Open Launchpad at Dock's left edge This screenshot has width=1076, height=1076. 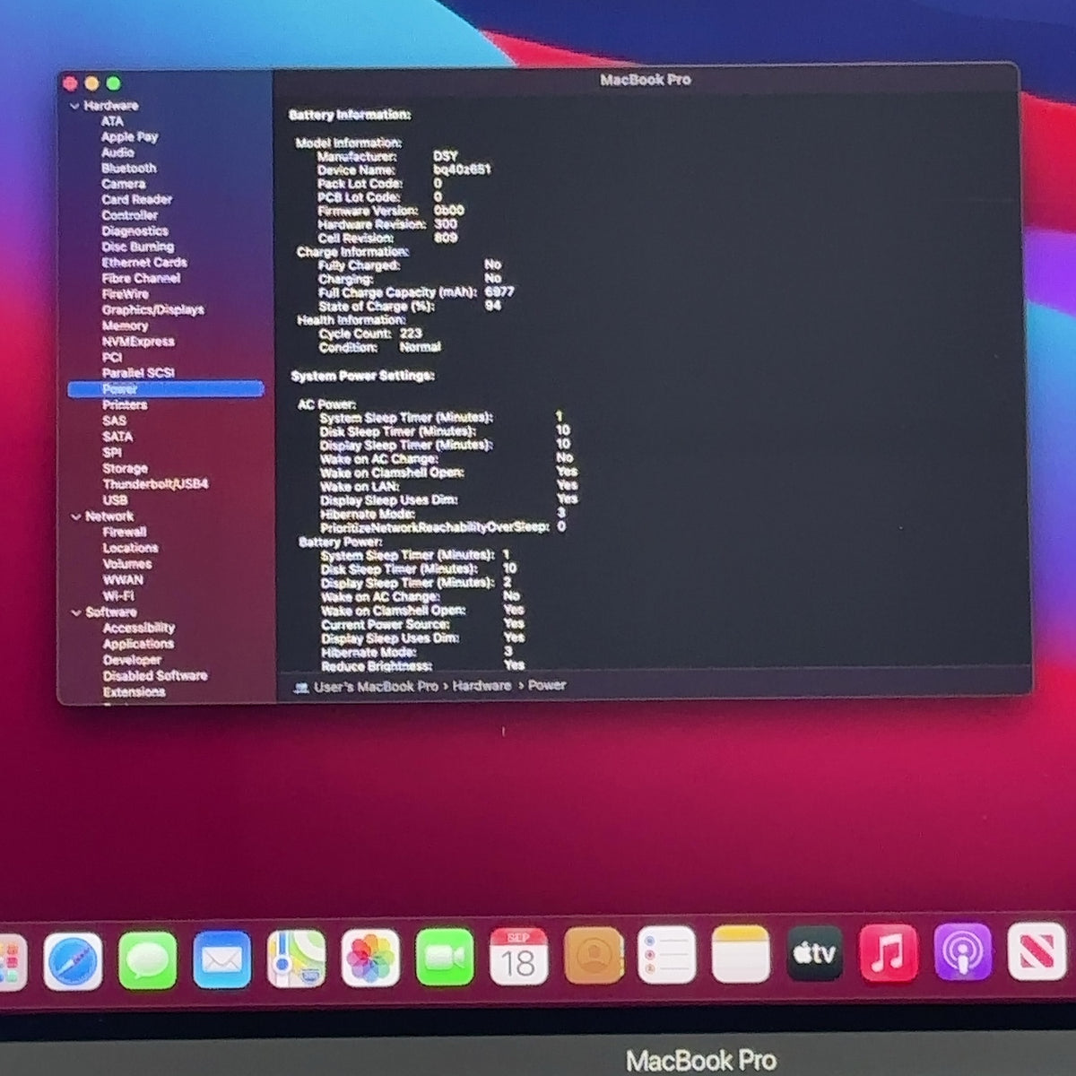[11, 962]
